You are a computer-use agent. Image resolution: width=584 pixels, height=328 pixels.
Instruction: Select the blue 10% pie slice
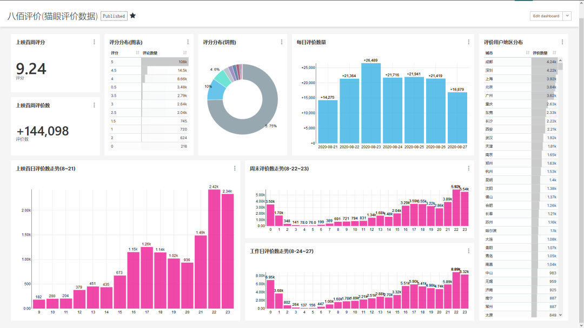216,90
